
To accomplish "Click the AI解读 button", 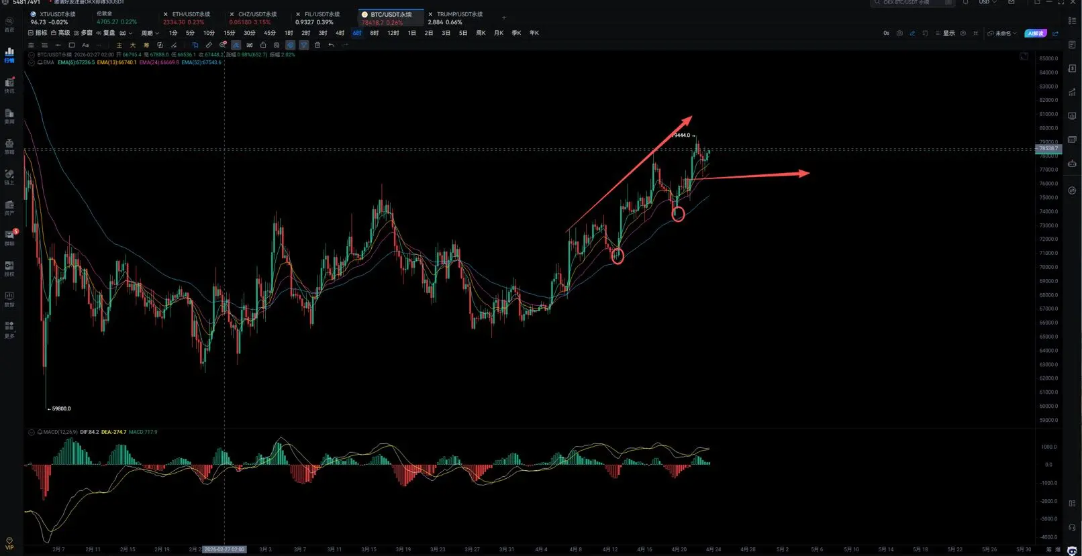I will click(1036, 33).
